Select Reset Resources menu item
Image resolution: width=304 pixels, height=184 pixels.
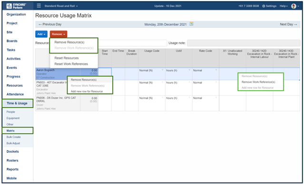(67, 58)
